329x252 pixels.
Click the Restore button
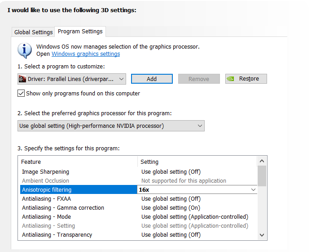pyautogui.click(x=246, y=79)
